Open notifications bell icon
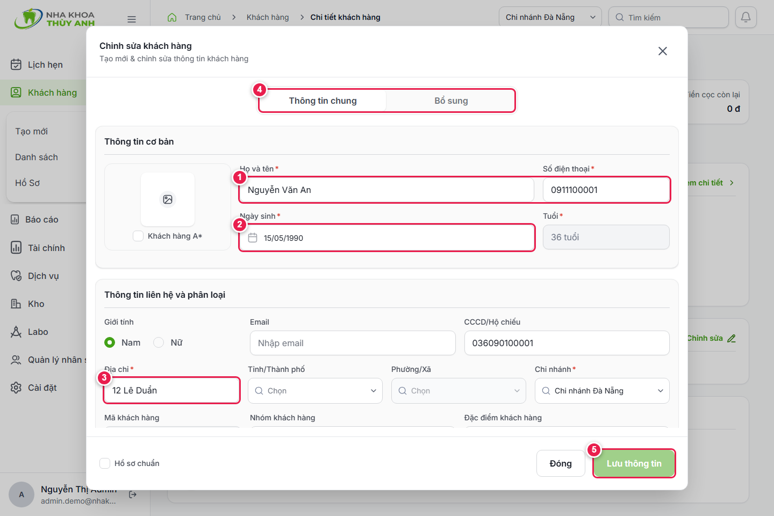 (x=746, y=17)
